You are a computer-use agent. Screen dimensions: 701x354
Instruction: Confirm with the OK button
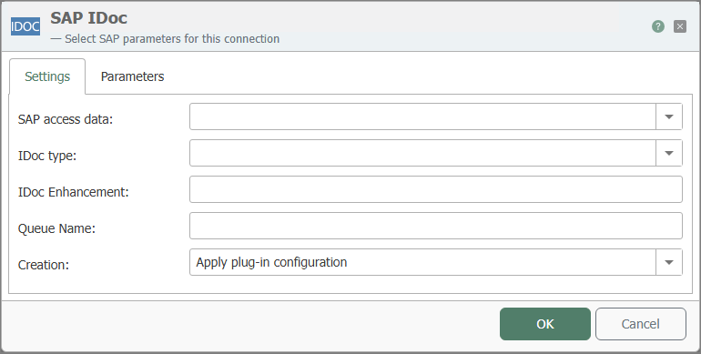pyautogui.click(x=545, y=324)
